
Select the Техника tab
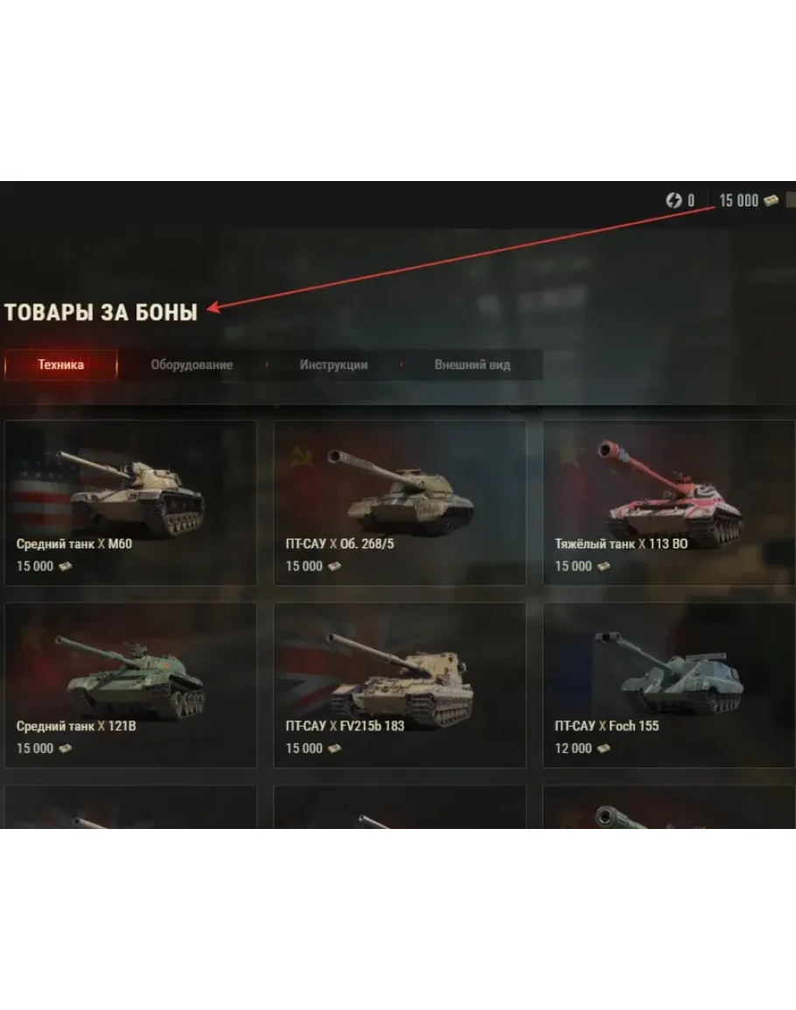click(x=60, y=365)
